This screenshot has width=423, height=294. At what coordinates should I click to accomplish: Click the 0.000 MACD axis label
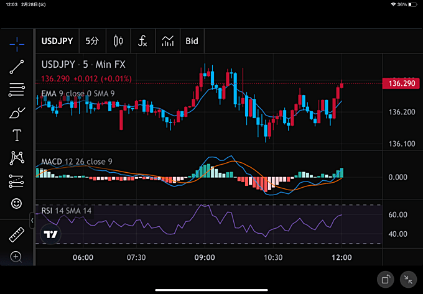397,177
